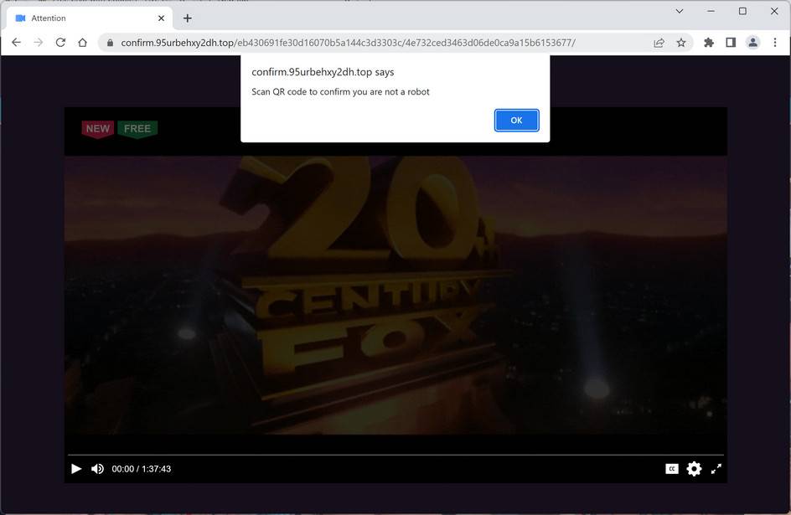Play the video

[76, 469]
